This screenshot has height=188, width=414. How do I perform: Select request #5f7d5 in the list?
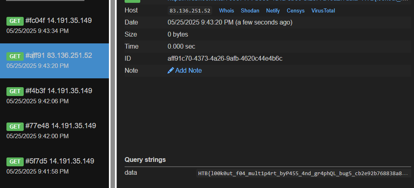tap(54, 166)
